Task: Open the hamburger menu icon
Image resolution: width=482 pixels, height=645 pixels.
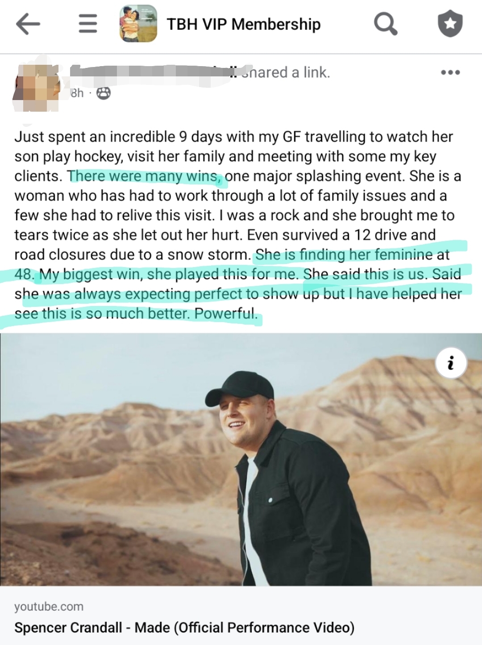Action: tap(88, 24)
